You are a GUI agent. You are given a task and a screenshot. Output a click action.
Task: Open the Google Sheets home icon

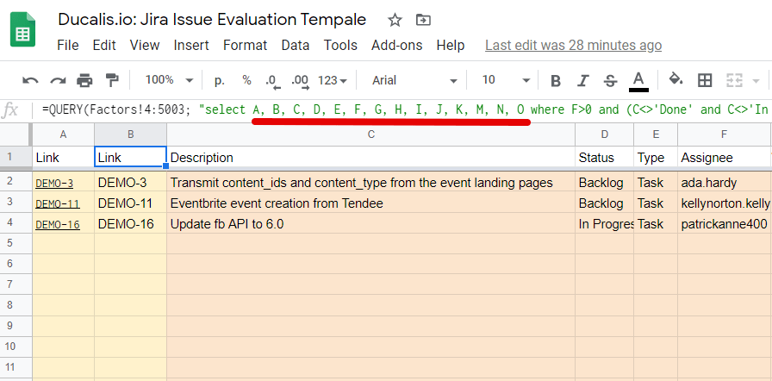click(22, 30)
